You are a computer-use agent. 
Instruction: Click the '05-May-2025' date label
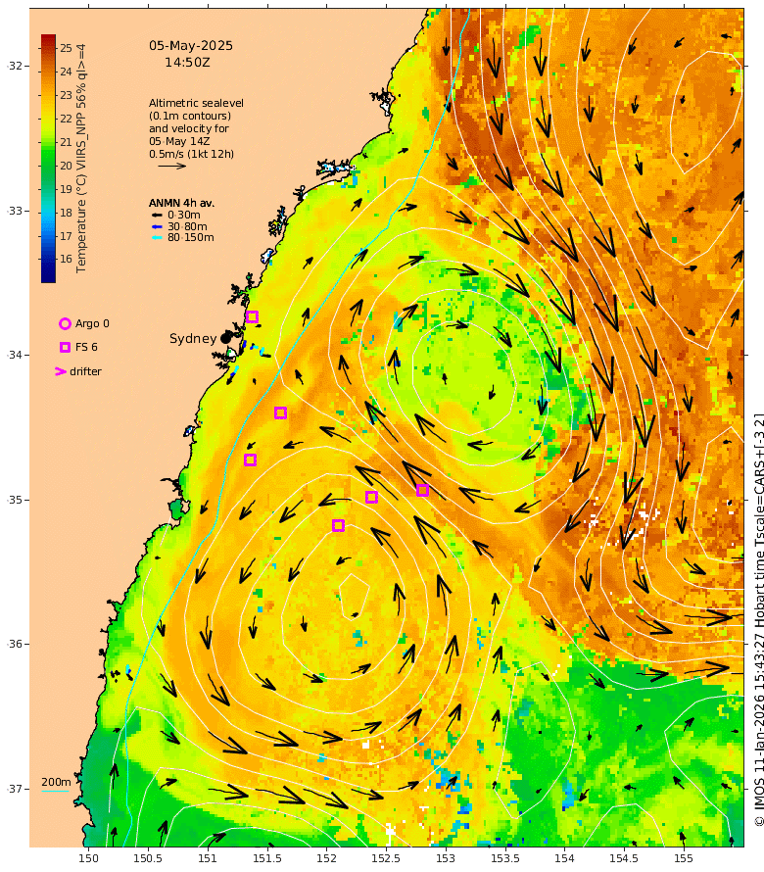(x=191, y=46)
